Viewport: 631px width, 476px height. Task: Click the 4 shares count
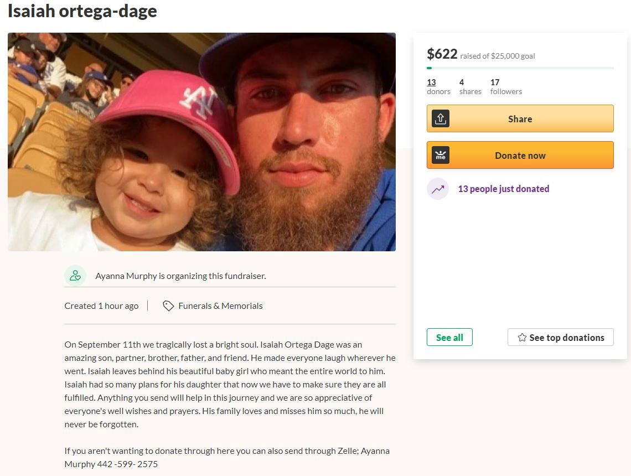pos(462,82)
